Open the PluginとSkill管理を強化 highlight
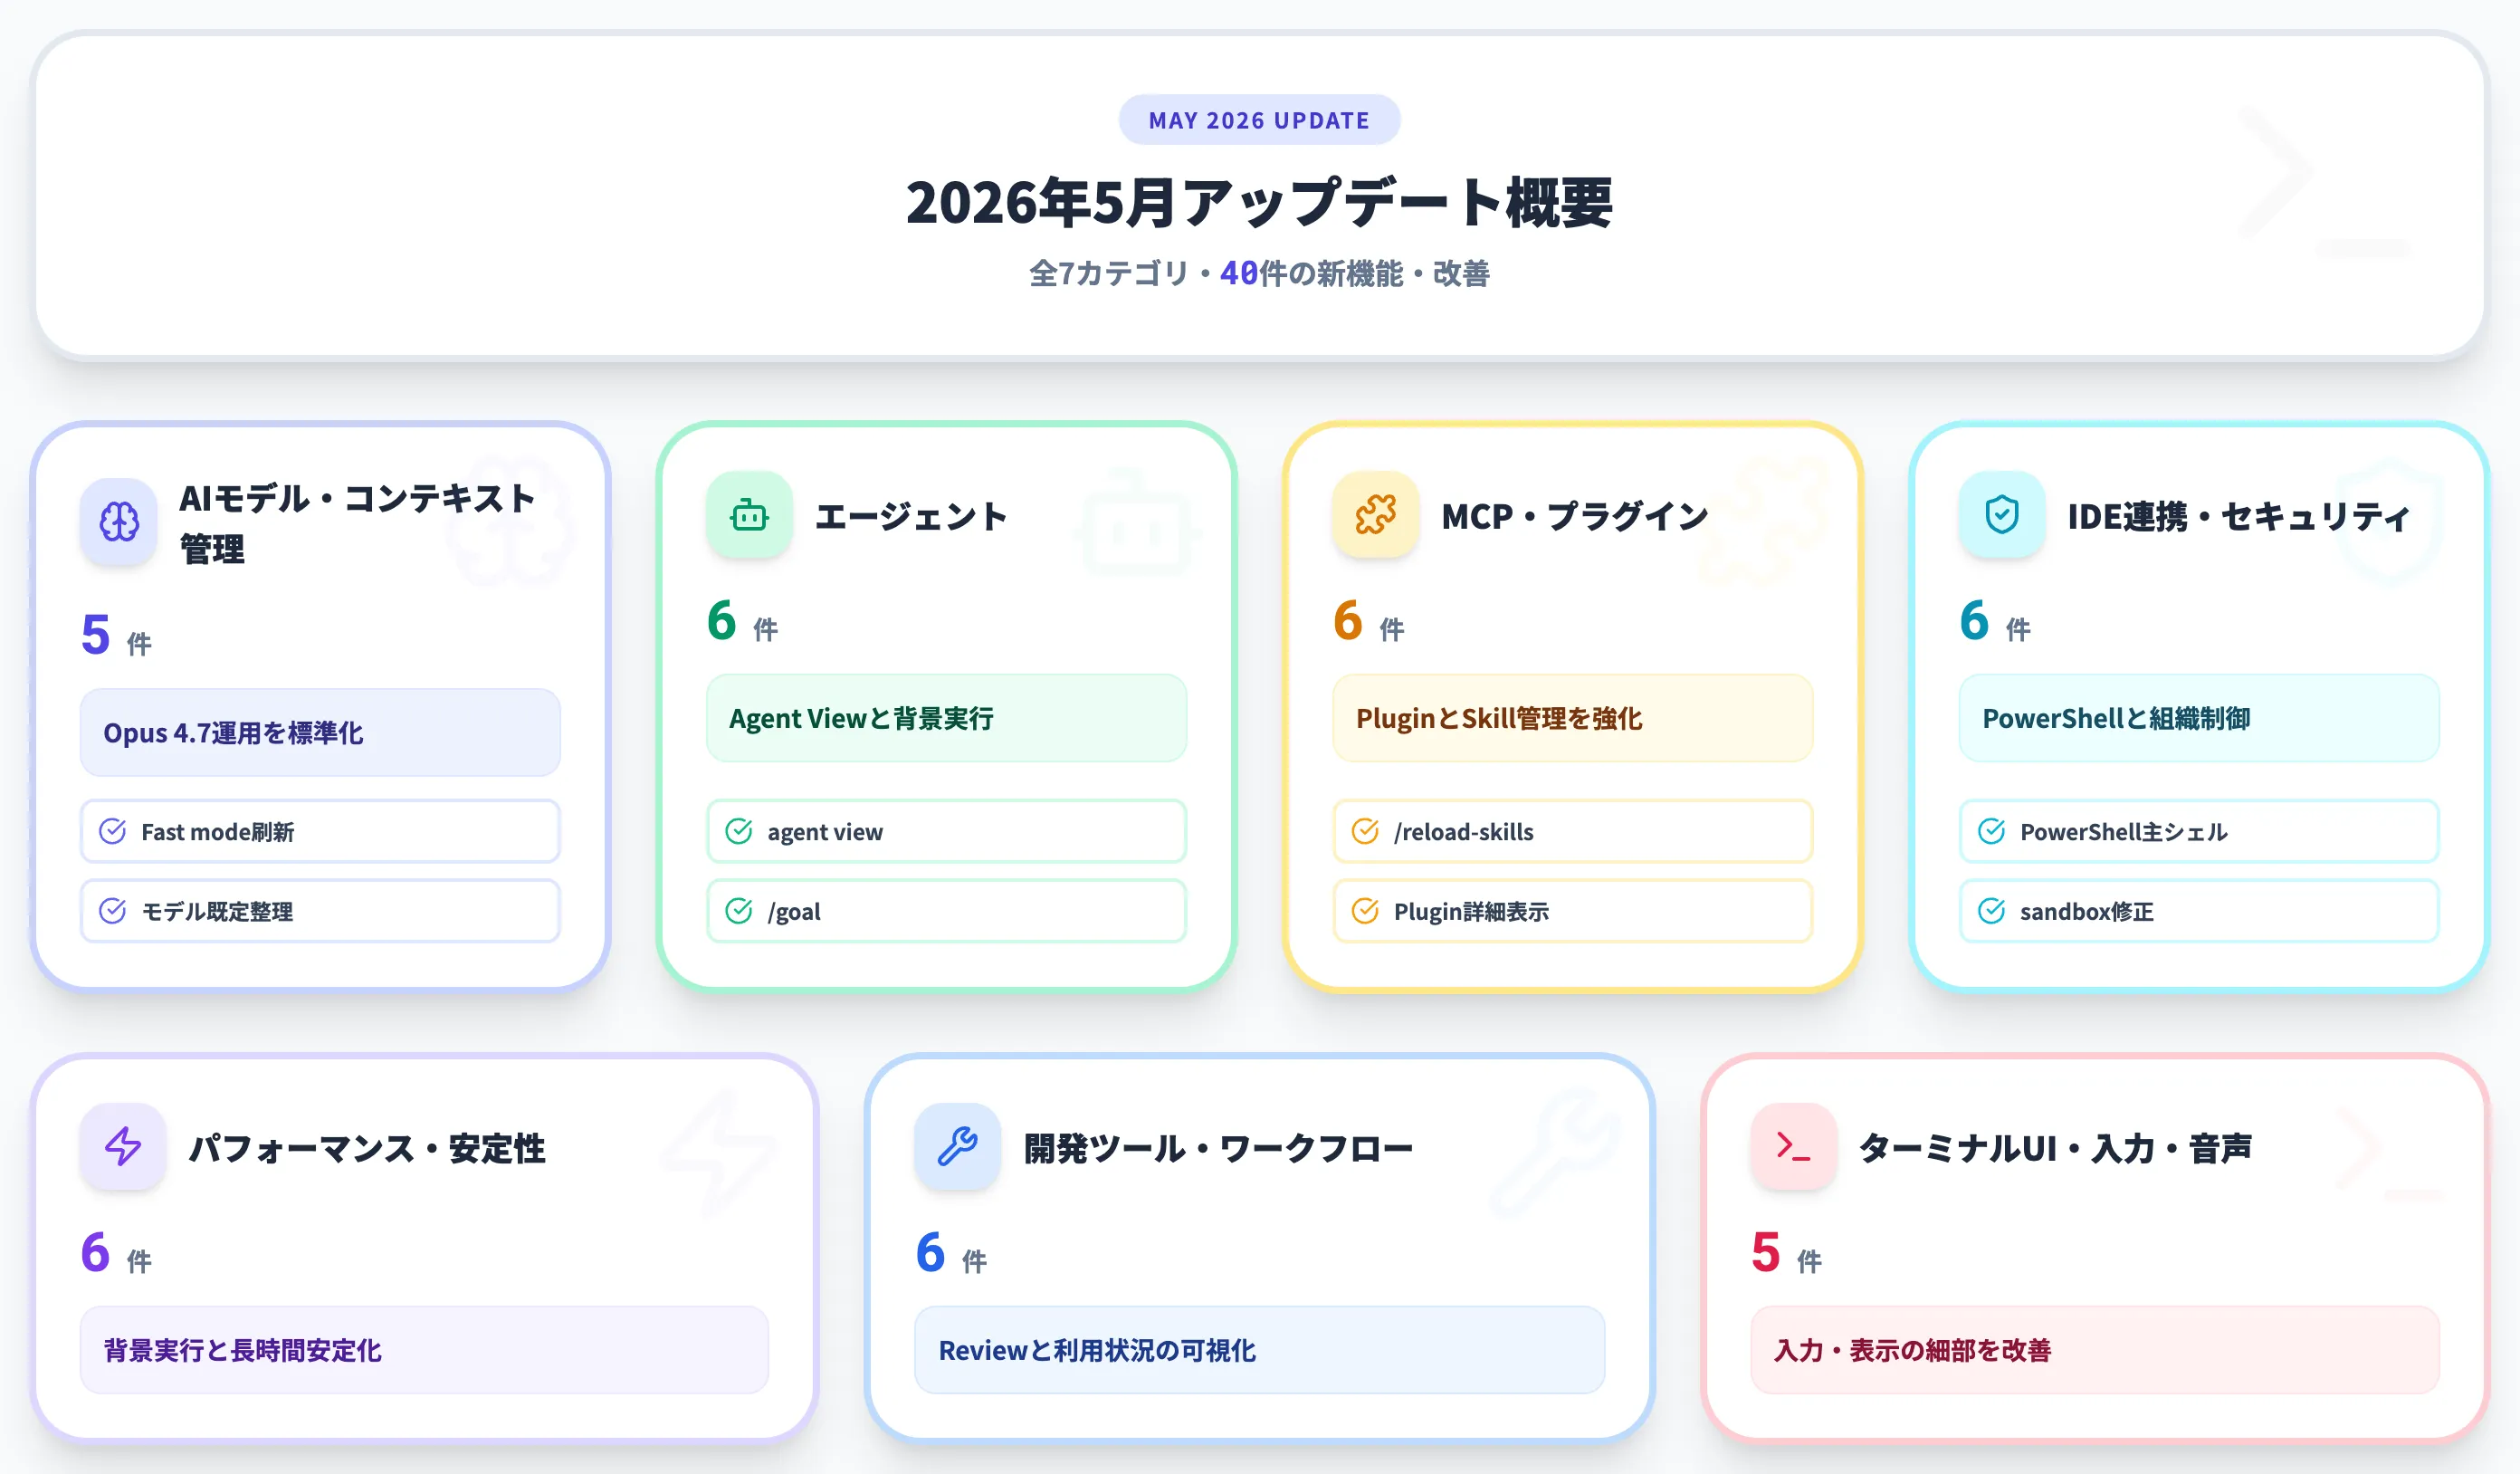The width and height of the screenshot is (2520, 1474). [1572, 718]
